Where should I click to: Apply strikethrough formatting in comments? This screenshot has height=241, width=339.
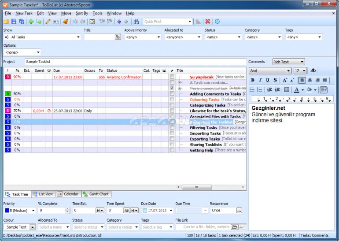(275, 80)
